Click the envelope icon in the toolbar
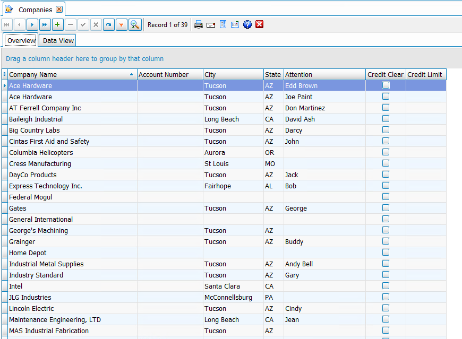Viewport: 462px width, 339px height. pos(211,25)
